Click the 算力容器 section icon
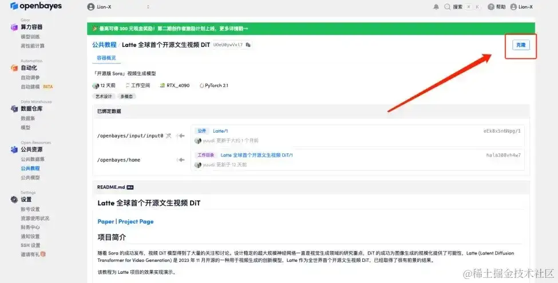558x283 pixels. 14,27
